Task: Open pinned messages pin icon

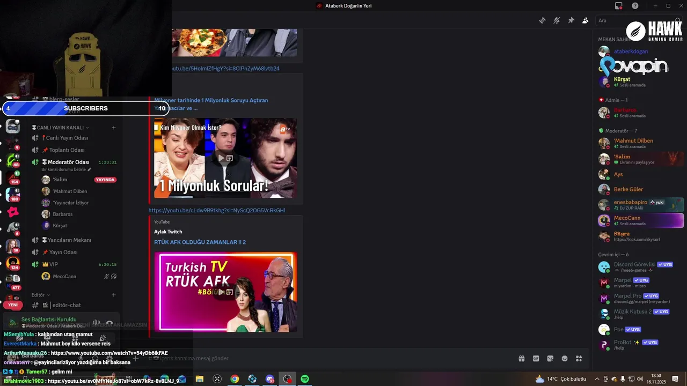Action: coord(571,20)
